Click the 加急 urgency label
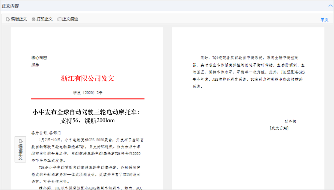 35,65
